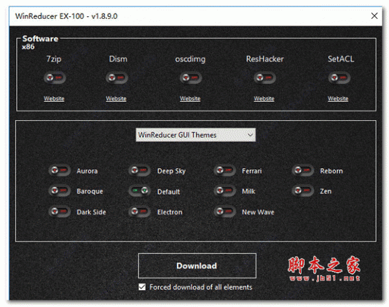Enable the Dark Side theme switch

(60, 212)
